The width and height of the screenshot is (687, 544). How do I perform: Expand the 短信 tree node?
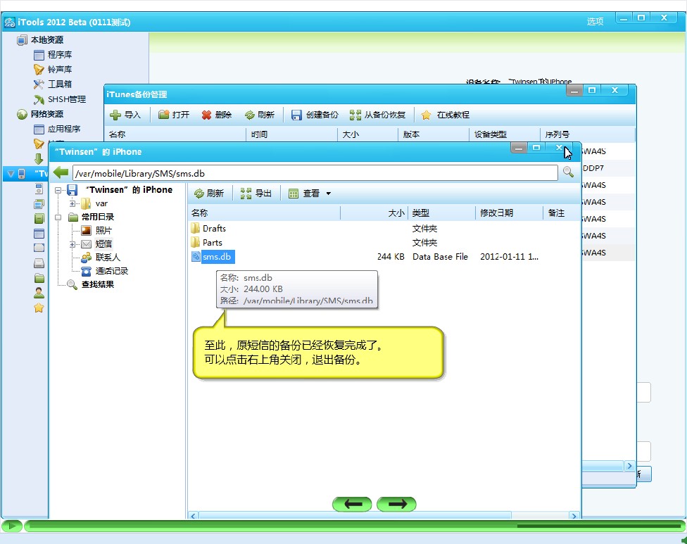click(x=73, y=244)
